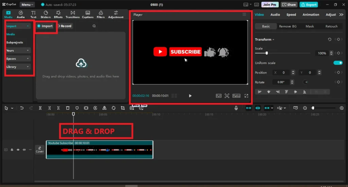
Task: Switch to the Adjust tab
Action: (x=331, y=15)
